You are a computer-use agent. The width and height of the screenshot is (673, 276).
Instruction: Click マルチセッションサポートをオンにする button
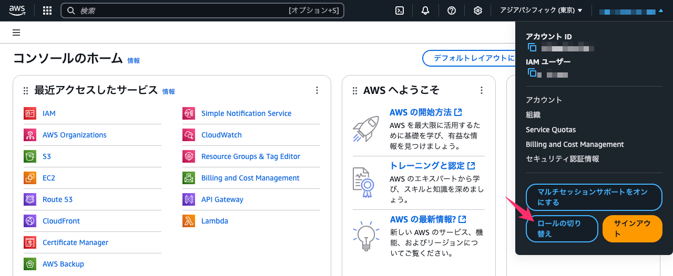pos(594,197)
